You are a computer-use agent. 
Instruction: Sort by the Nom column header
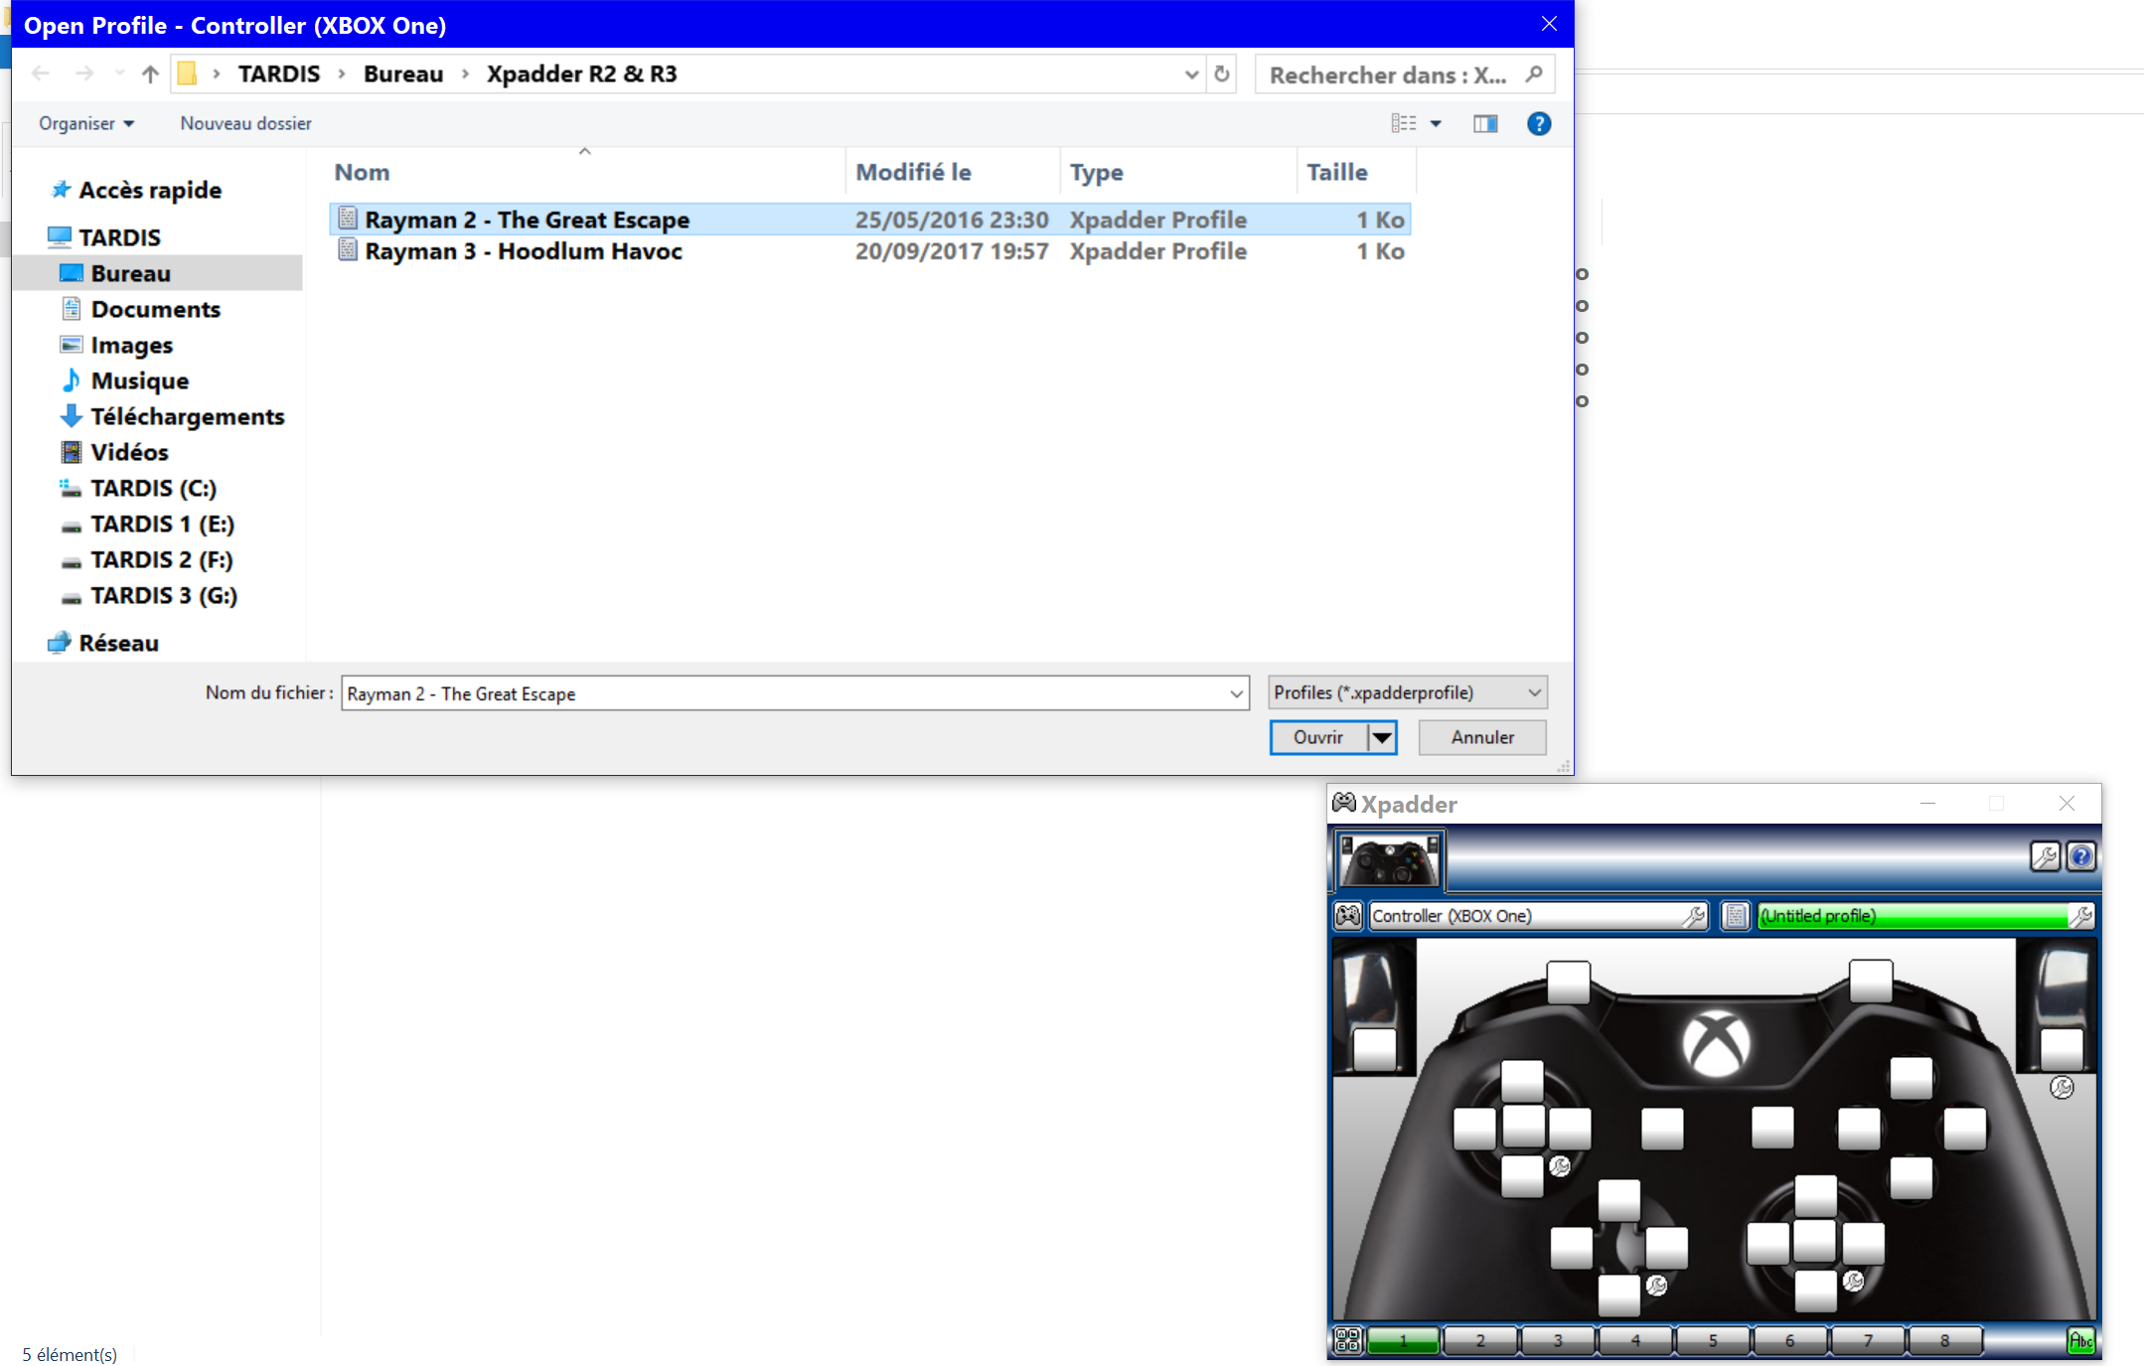586,172
